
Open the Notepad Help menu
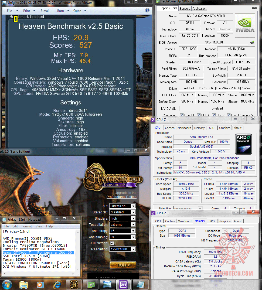pos(49,226)
